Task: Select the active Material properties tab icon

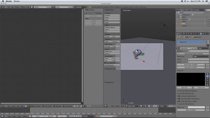Action: pyautogui.click(x=201, y=34)
